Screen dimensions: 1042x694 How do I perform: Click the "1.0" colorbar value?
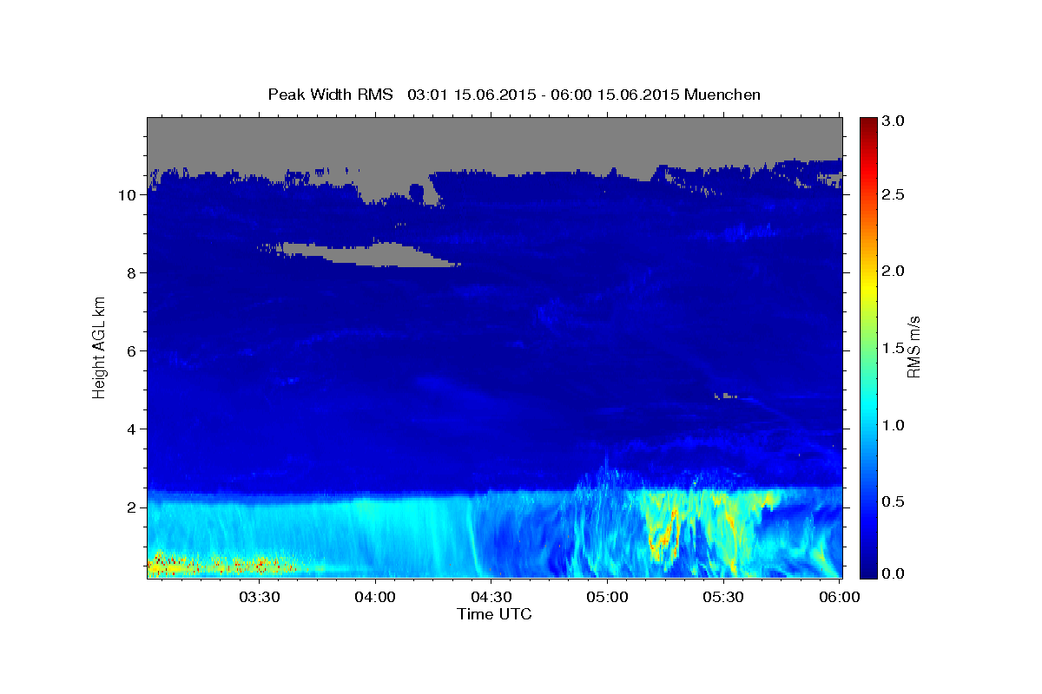893,425
